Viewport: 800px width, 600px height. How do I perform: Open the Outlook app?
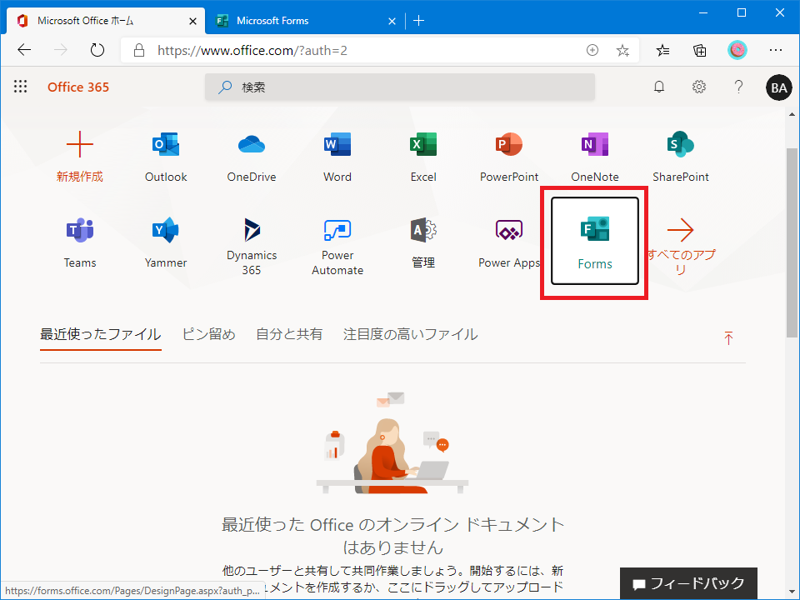[x=166, y=157]
